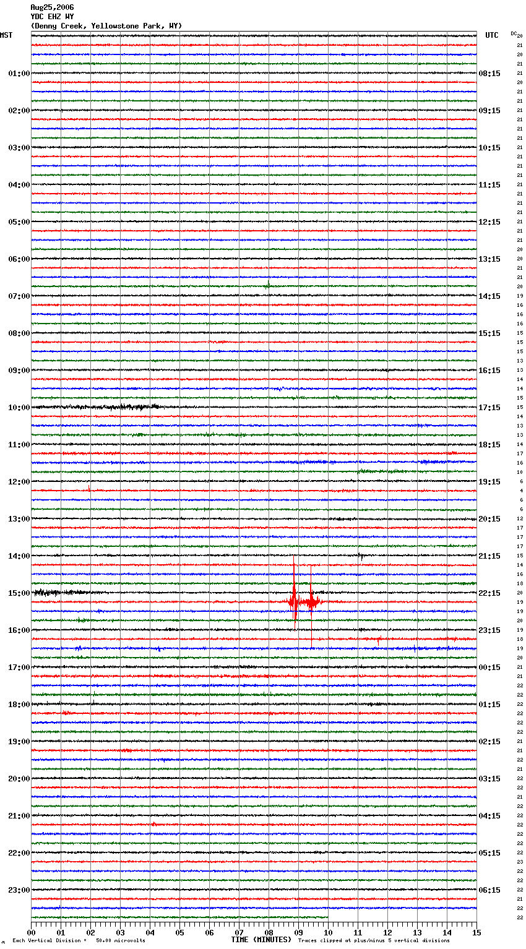Click the 12:15 UTC time label

489,222
